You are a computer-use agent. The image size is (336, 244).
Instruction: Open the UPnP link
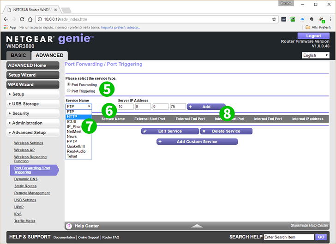click(x=19, y=207)
